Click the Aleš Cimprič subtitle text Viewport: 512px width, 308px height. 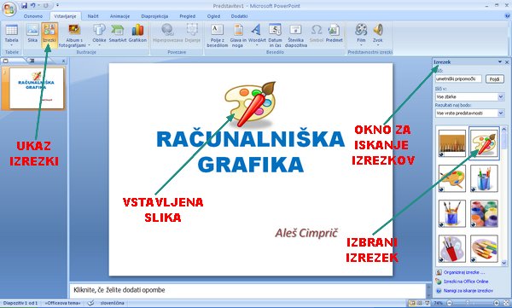(x=306, y=233)
